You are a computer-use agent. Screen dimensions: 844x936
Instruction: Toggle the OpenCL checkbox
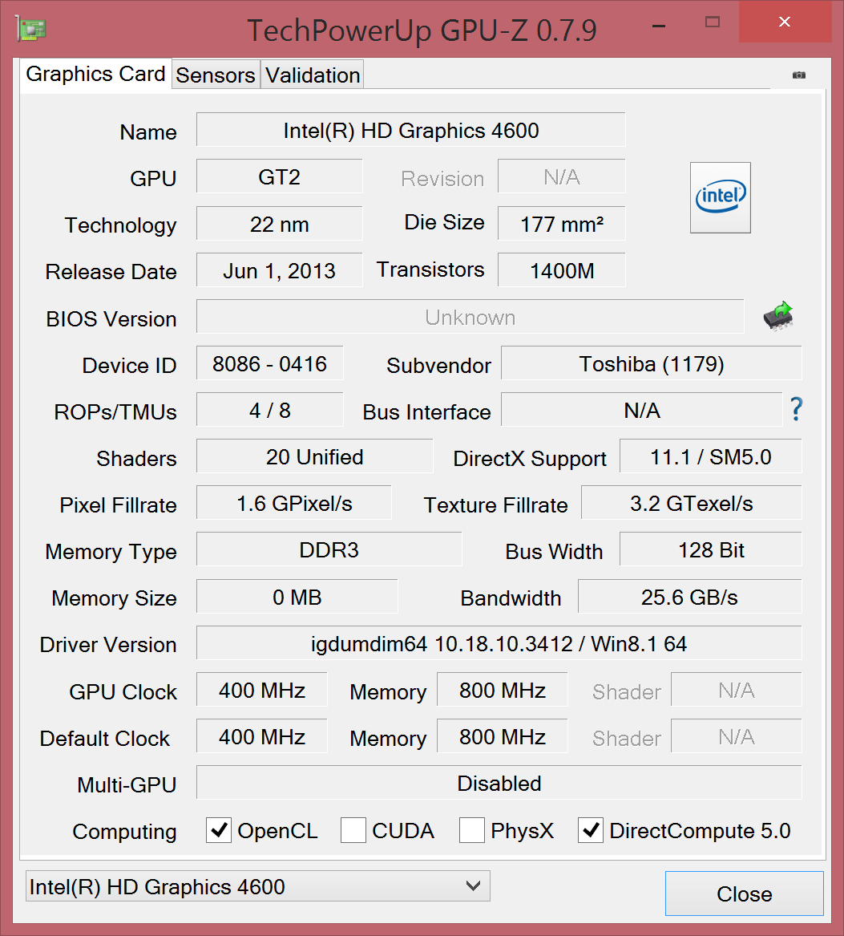(219, 830)
